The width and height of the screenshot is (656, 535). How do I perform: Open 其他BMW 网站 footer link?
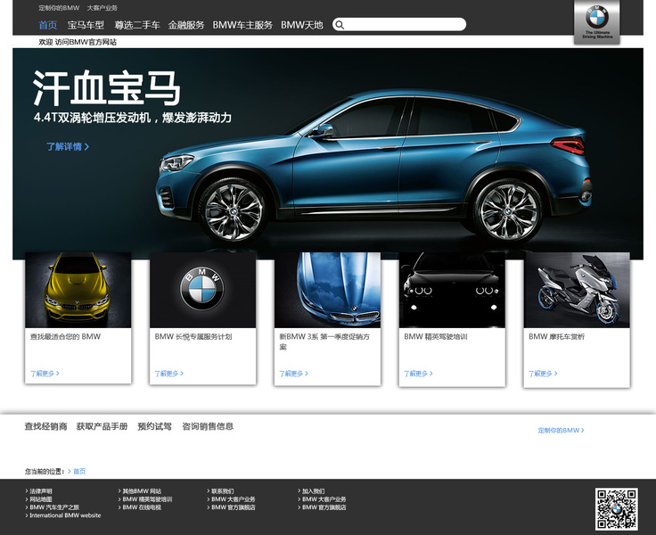point(142,491)
